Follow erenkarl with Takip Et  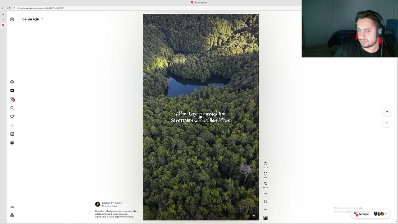(118, 203)
